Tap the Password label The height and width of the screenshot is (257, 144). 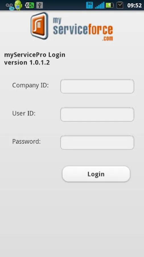[26, 141]
